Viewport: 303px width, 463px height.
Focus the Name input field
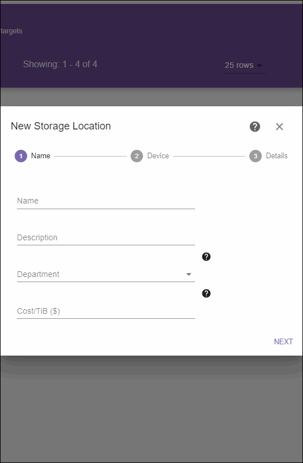point(106,201)
